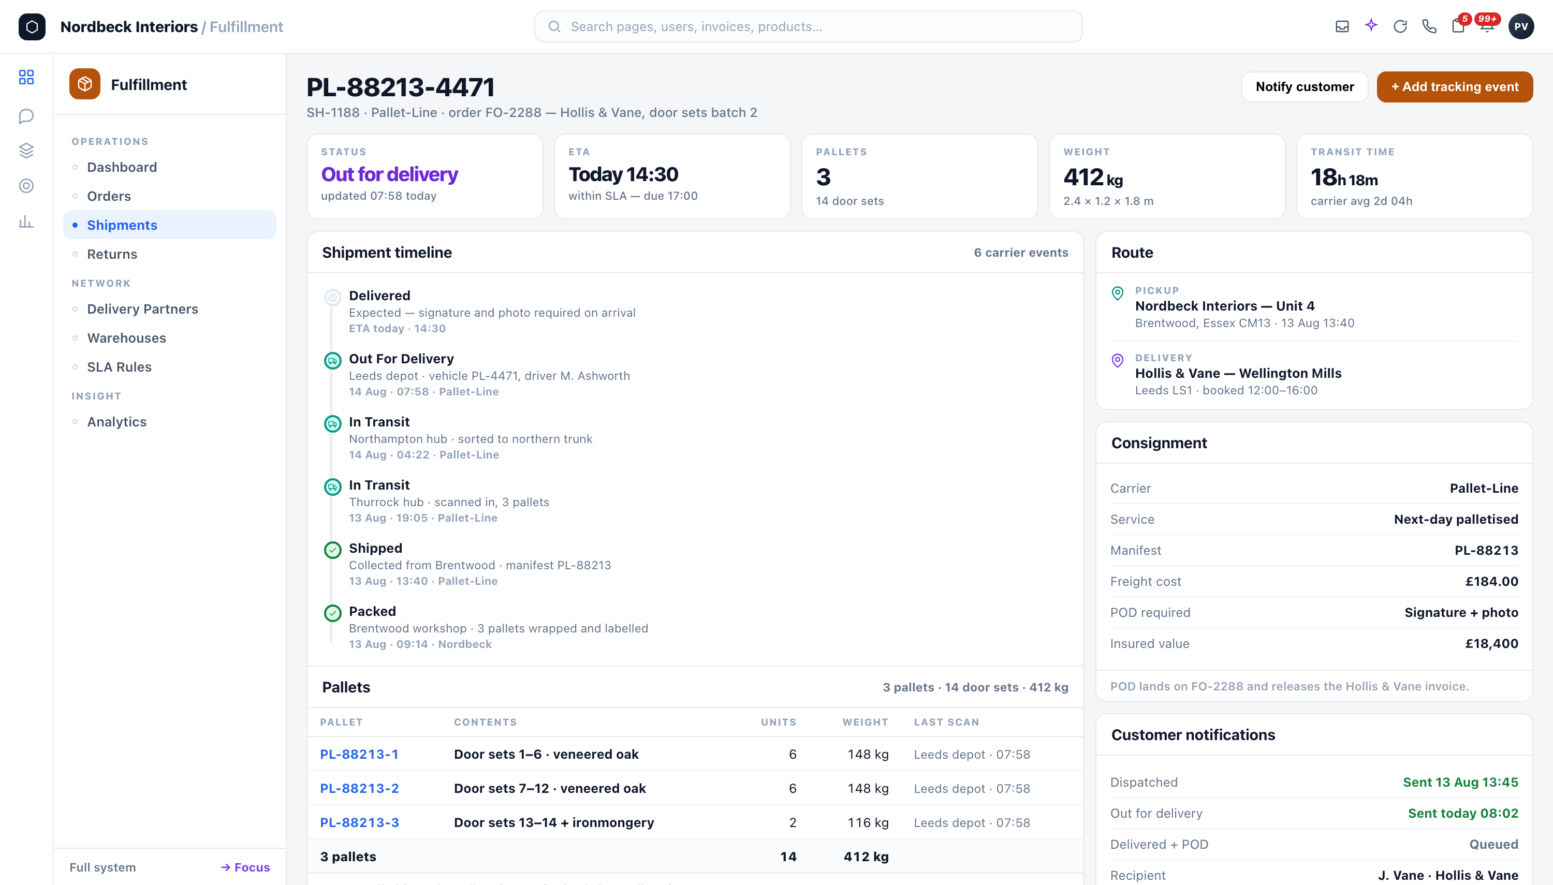Viewport: 1553px width, 885px height.
Task: Open the bar chart icon in rail
Action: point(26,222)
